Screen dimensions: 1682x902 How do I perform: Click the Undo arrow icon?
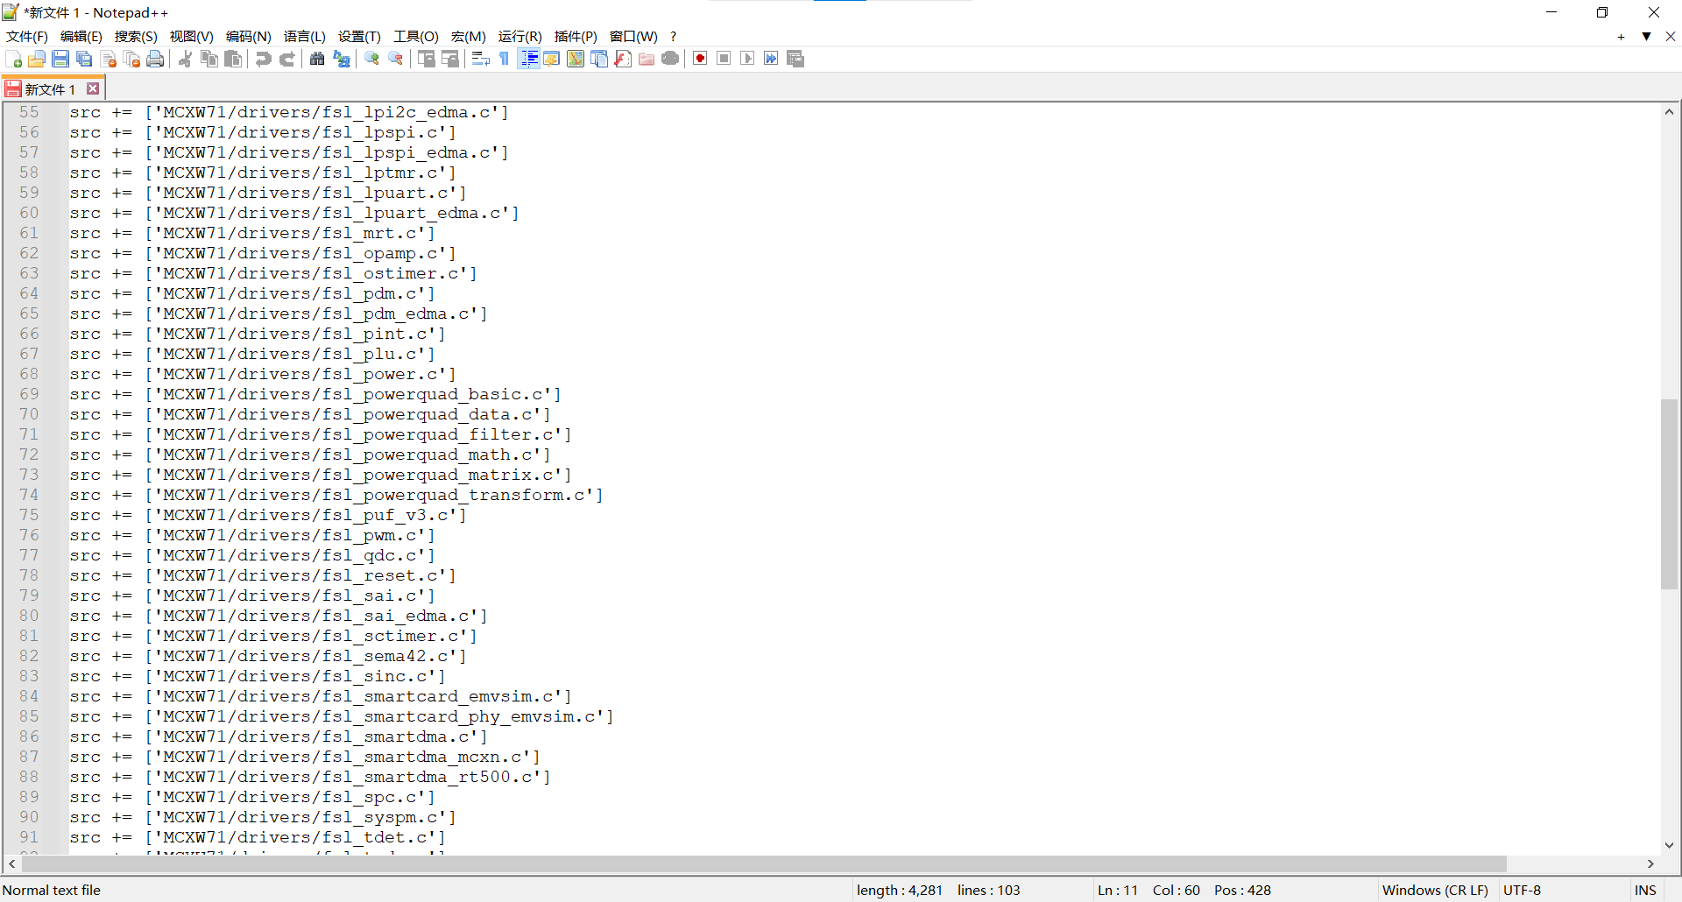tap(263, 59)
